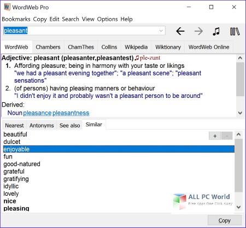Switch to the ChamThes tab

81,47
